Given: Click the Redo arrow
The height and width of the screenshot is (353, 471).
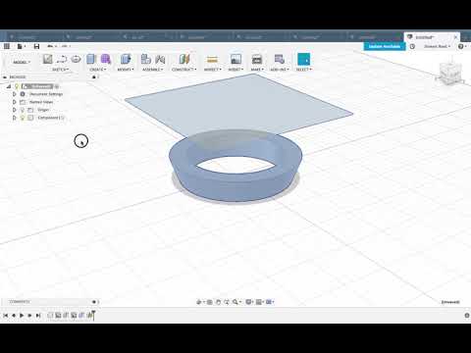Looking at the screenshot, I should click(x=65, y=46).
